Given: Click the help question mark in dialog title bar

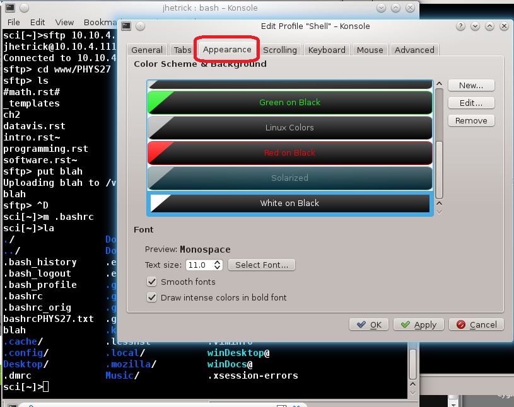Looking at the screenshot, I should pos(460,26).
